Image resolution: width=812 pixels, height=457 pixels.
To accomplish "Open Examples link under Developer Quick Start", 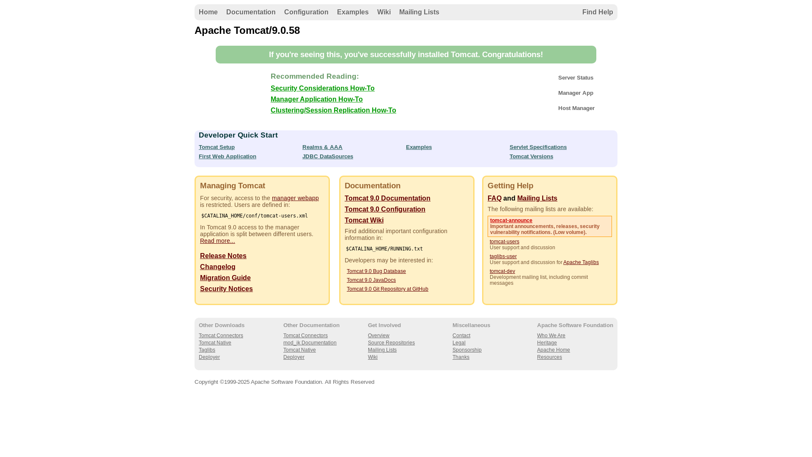I will [419, 147].
